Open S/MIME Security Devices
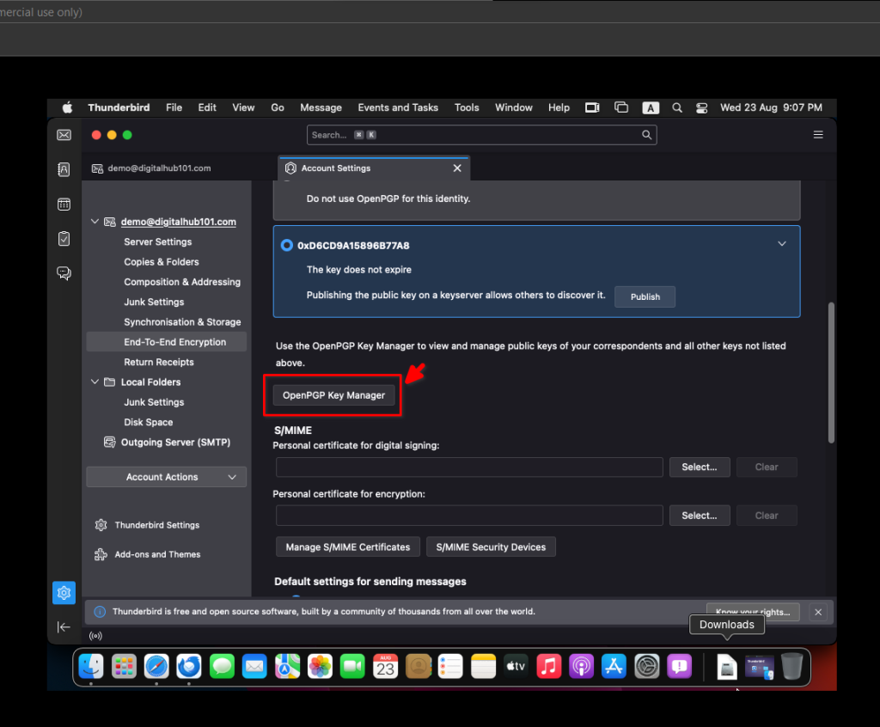The width and height of the screenshot is (880, 727). tap(491, 547)
